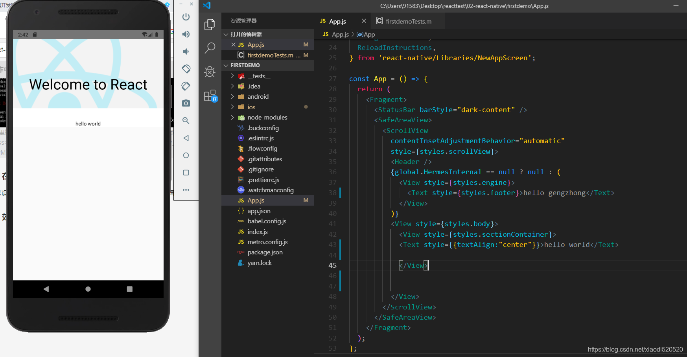
Task: Close App.js in the open editors list
Action: click(x=233, y=45)
